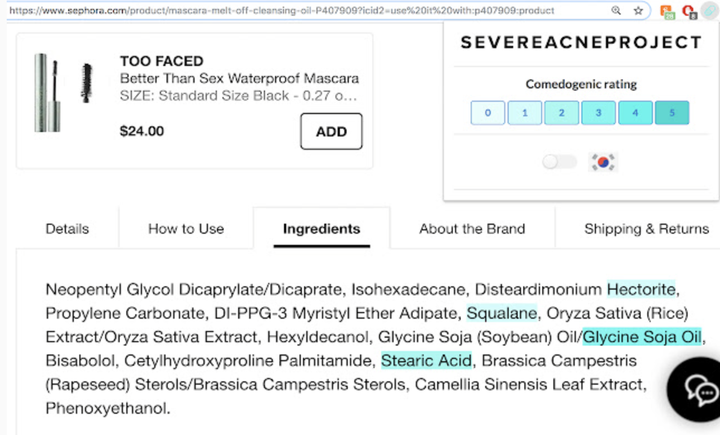Click the zoom magnifier icon in address bar
The image size is (720, 435).
point(616,11)
